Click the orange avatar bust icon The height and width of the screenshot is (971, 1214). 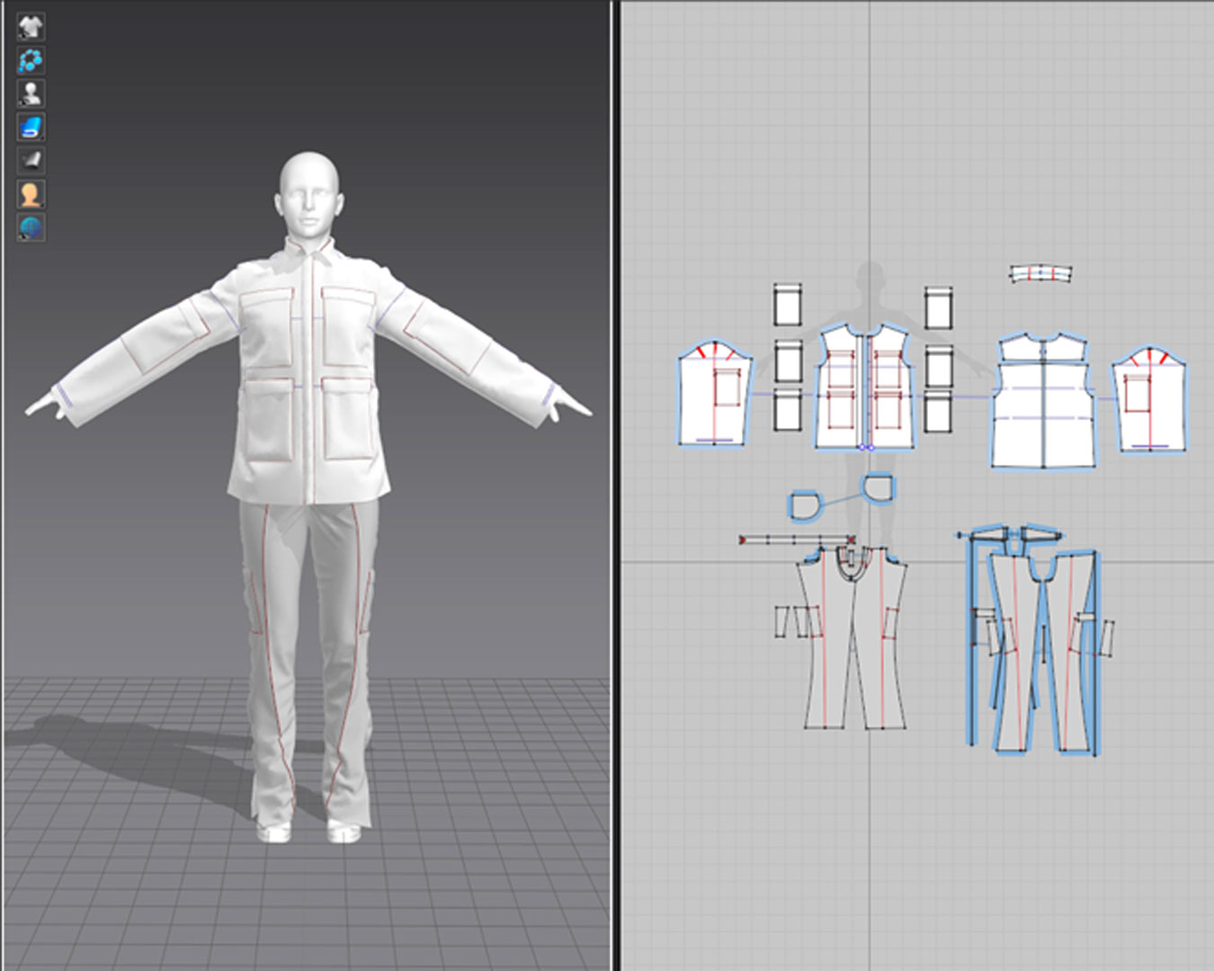[x=31, y=194]
